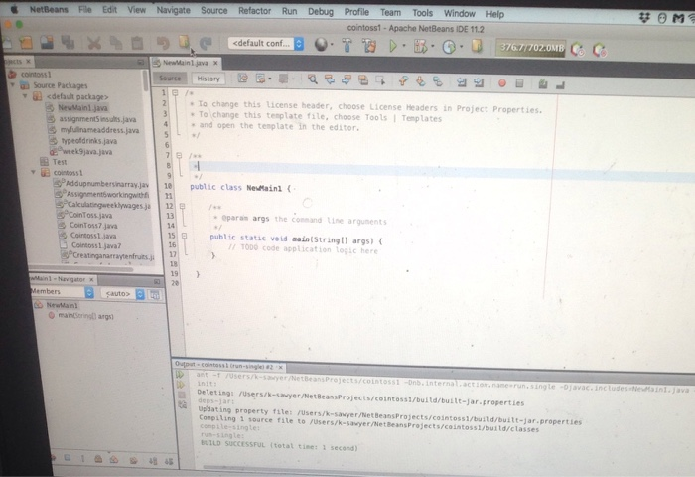Click the Stop Macro Recording square icon
The width and height of the screenshot is (695, 477).
[x=520, y=82]
